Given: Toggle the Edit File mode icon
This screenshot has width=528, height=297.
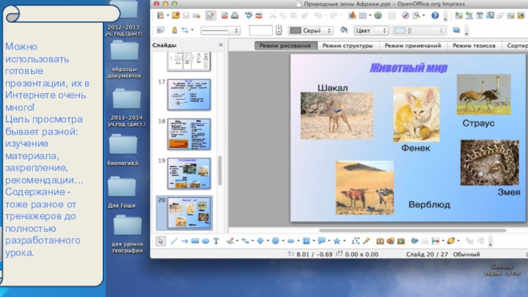Looking at the screenshot, I should click(x=210, y=15).
